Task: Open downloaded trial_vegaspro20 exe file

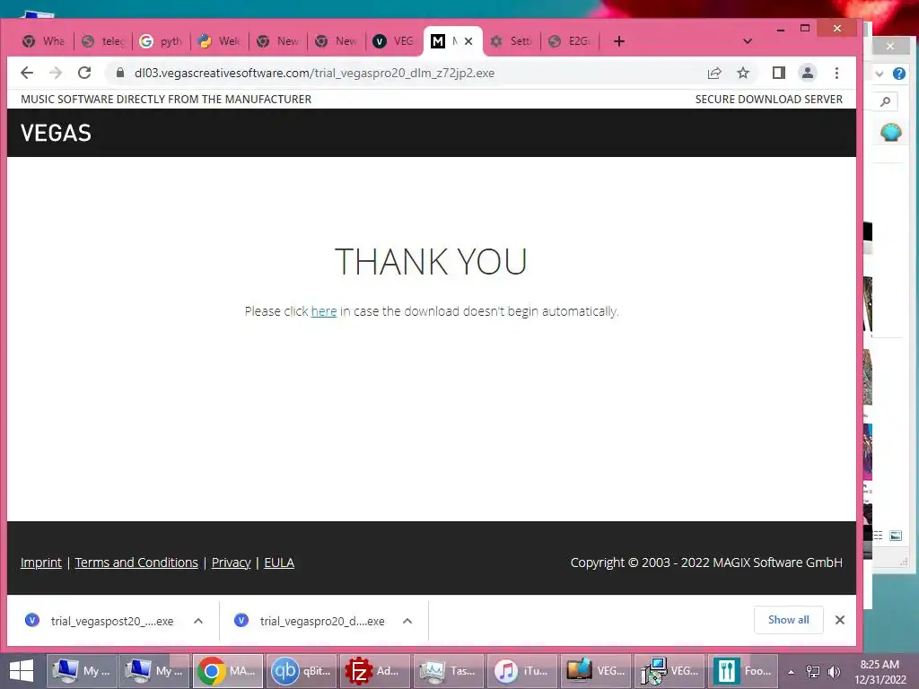Action: tap(310, 621)
